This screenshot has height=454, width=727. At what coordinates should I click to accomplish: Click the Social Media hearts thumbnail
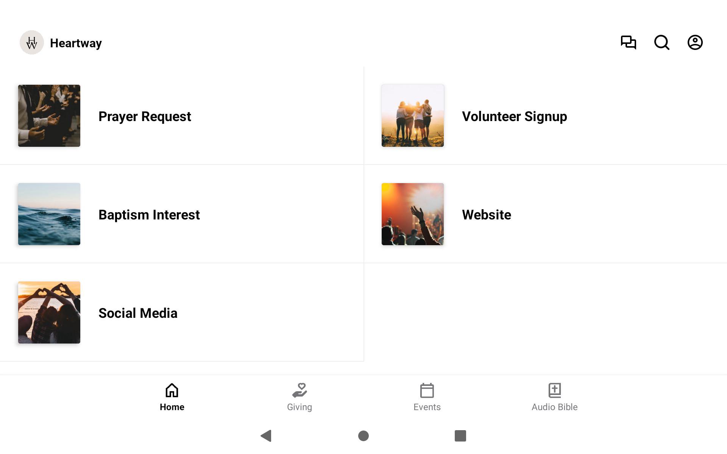click(49, 313)
